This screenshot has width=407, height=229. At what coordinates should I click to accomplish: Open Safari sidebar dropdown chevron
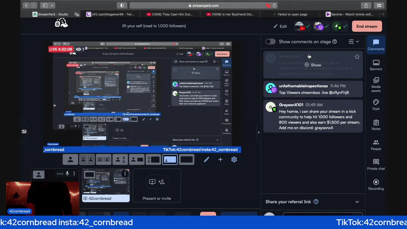52,5
